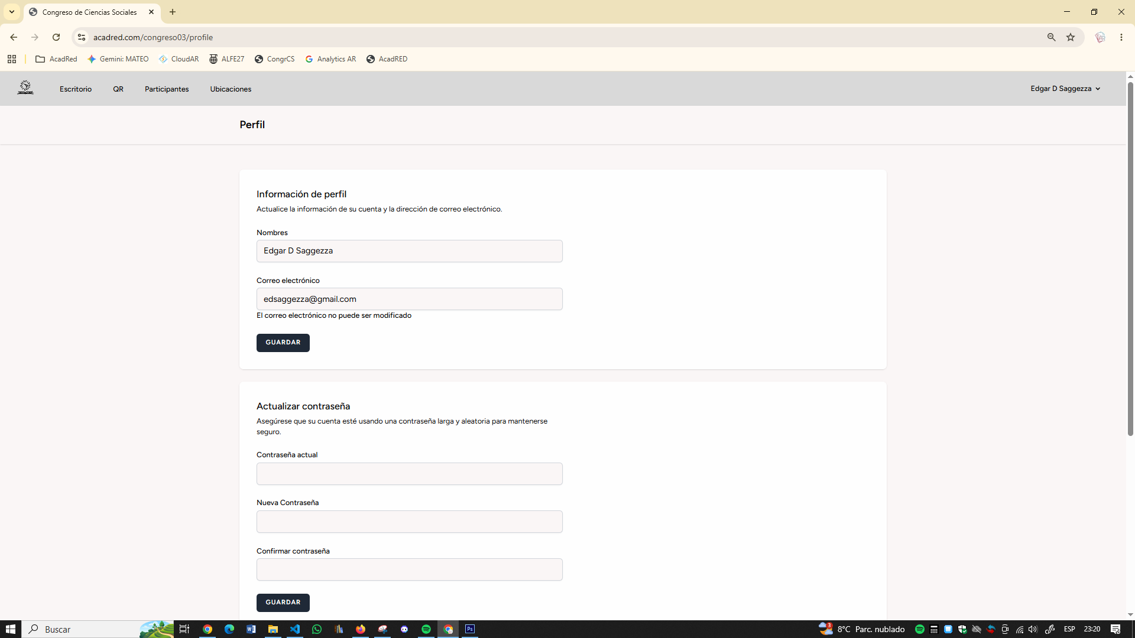The height and width of the screenshot is (638, 1135).
Task: Open the Wi-Fi network tray icon
Action: click(x=1020, y=629)
